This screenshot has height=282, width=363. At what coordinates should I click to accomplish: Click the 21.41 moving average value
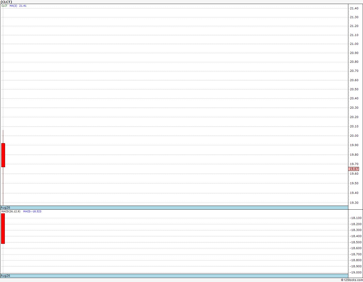coord(23,6)
